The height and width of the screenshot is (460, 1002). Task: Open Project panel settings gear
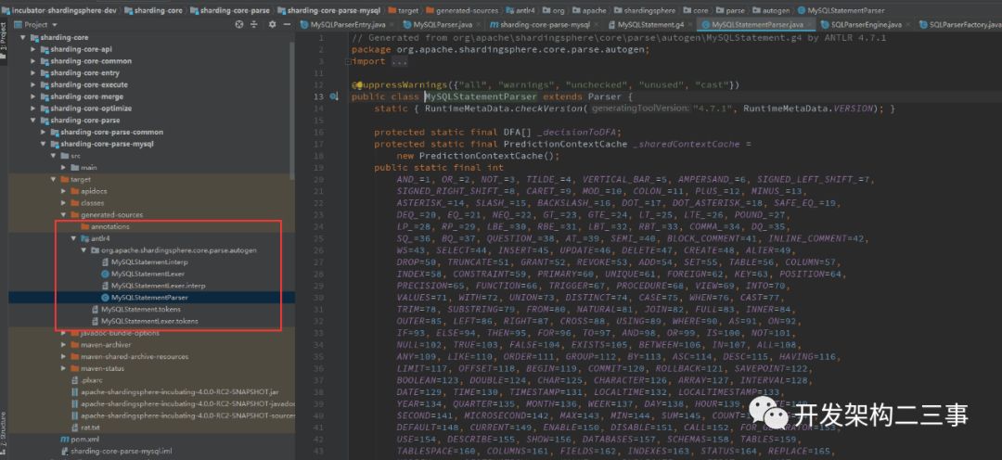[272, 24]
